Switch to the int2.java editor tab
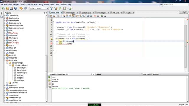Image resolution: width=189 pixels, height=106 pixels. [128, 13]
